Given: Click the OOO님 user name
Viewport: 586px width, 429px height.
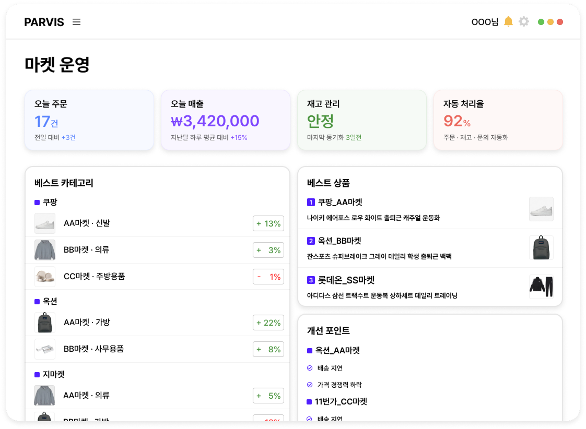Looking at the screenshot, I should pos(485,22).
